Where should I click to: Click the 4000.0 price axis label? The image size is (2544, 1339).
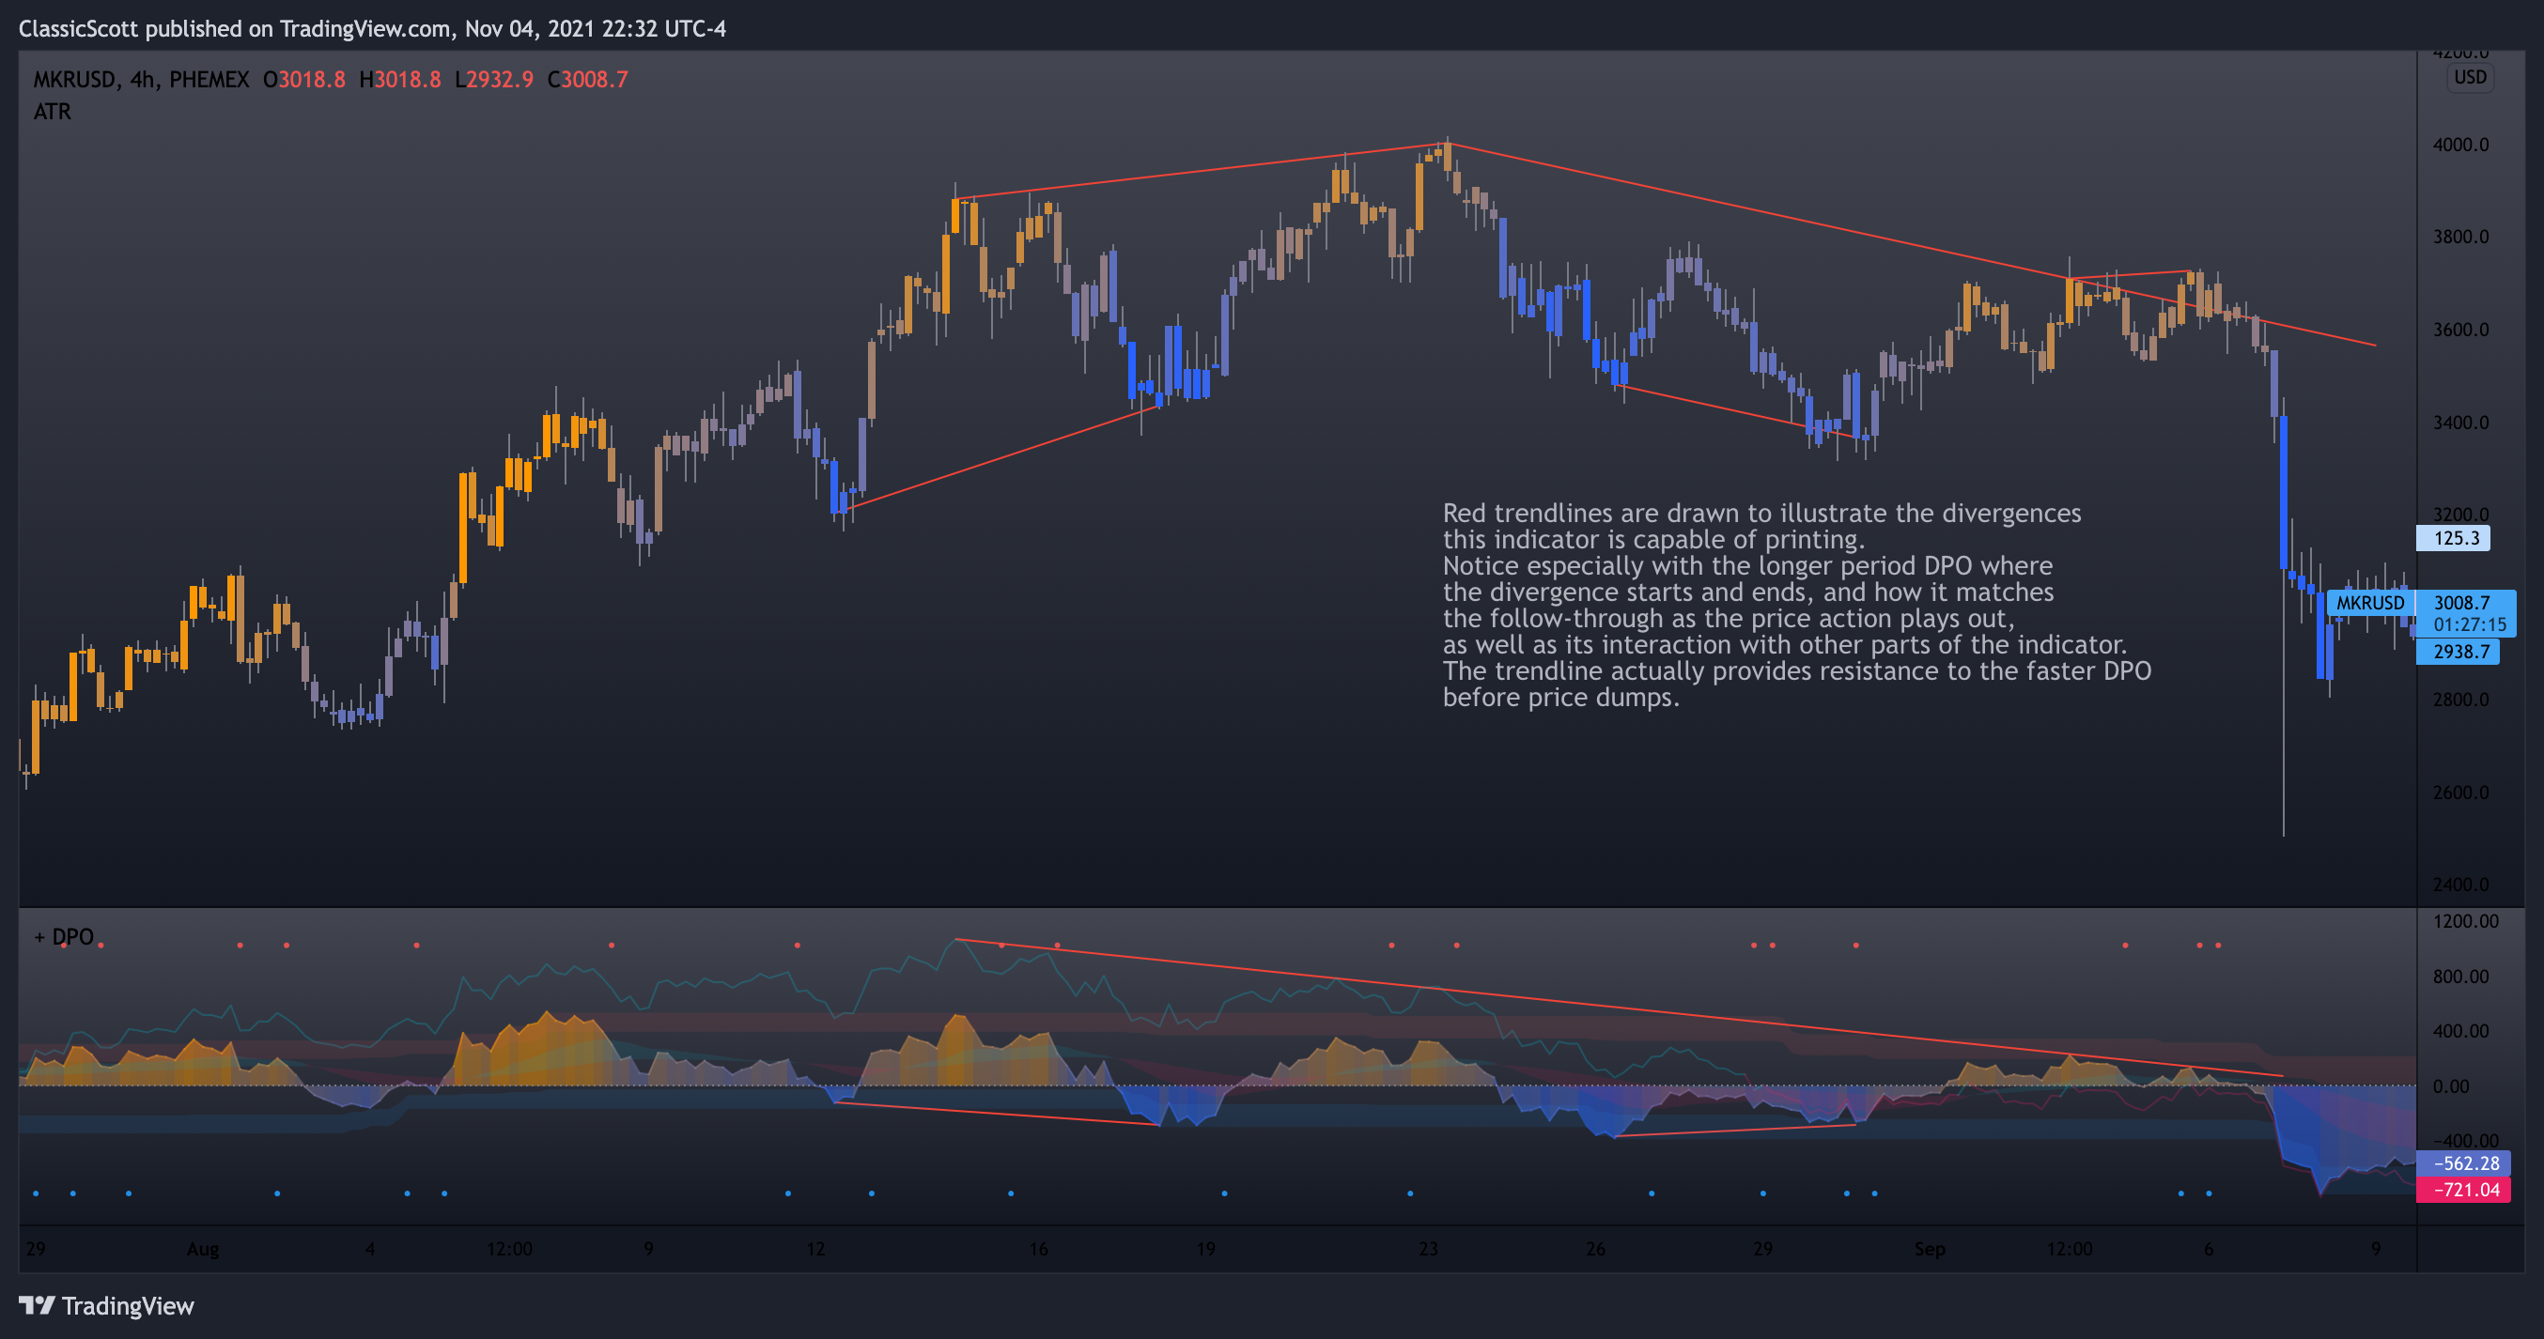2460,146
